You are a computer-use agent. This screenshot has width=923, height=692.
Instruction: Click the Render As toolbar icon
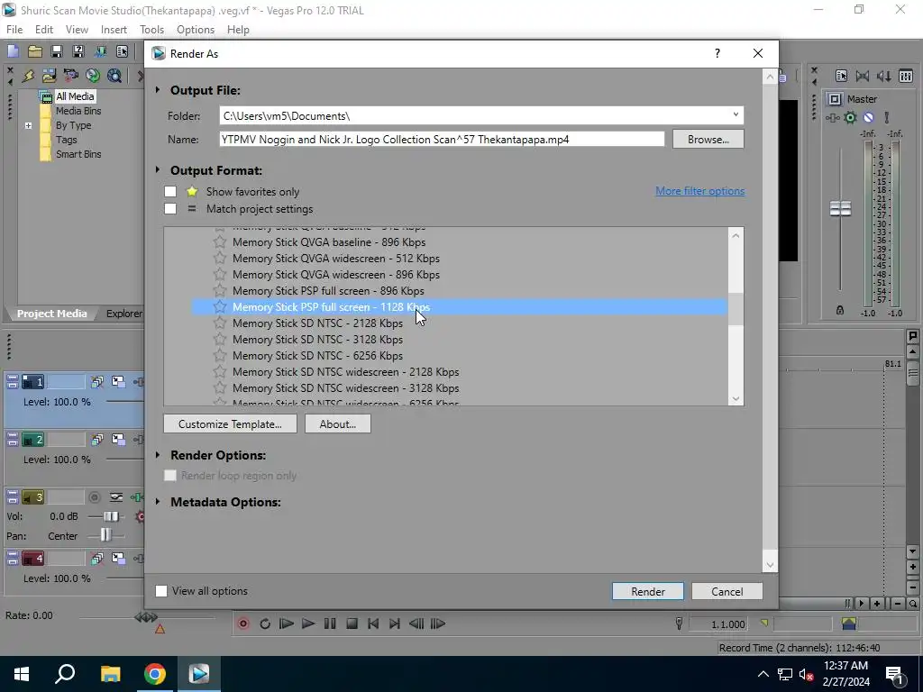pyautogui.click(x=100, y=51)
